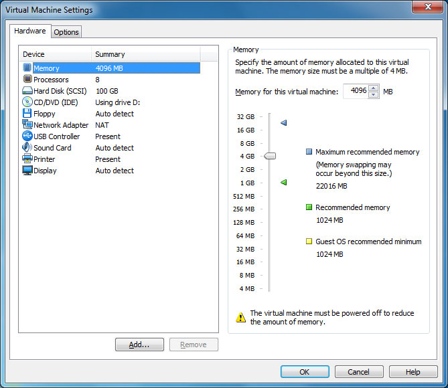Select the Printer entry
Image resolution: width=448 pixels, height=388 pixels.
111,159
